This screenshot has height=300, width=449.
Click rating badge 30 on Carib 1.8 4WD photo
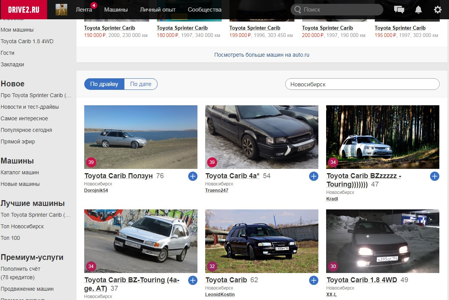[333, 266]
